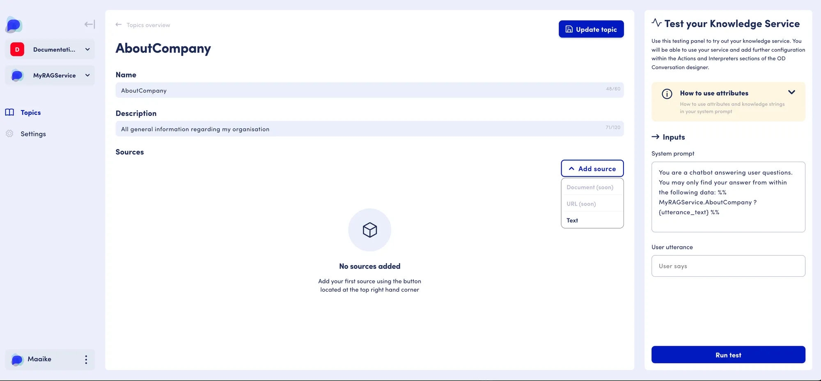Click the User says utterance field
This screenshot has width=821, height=381.
point(728,266)
